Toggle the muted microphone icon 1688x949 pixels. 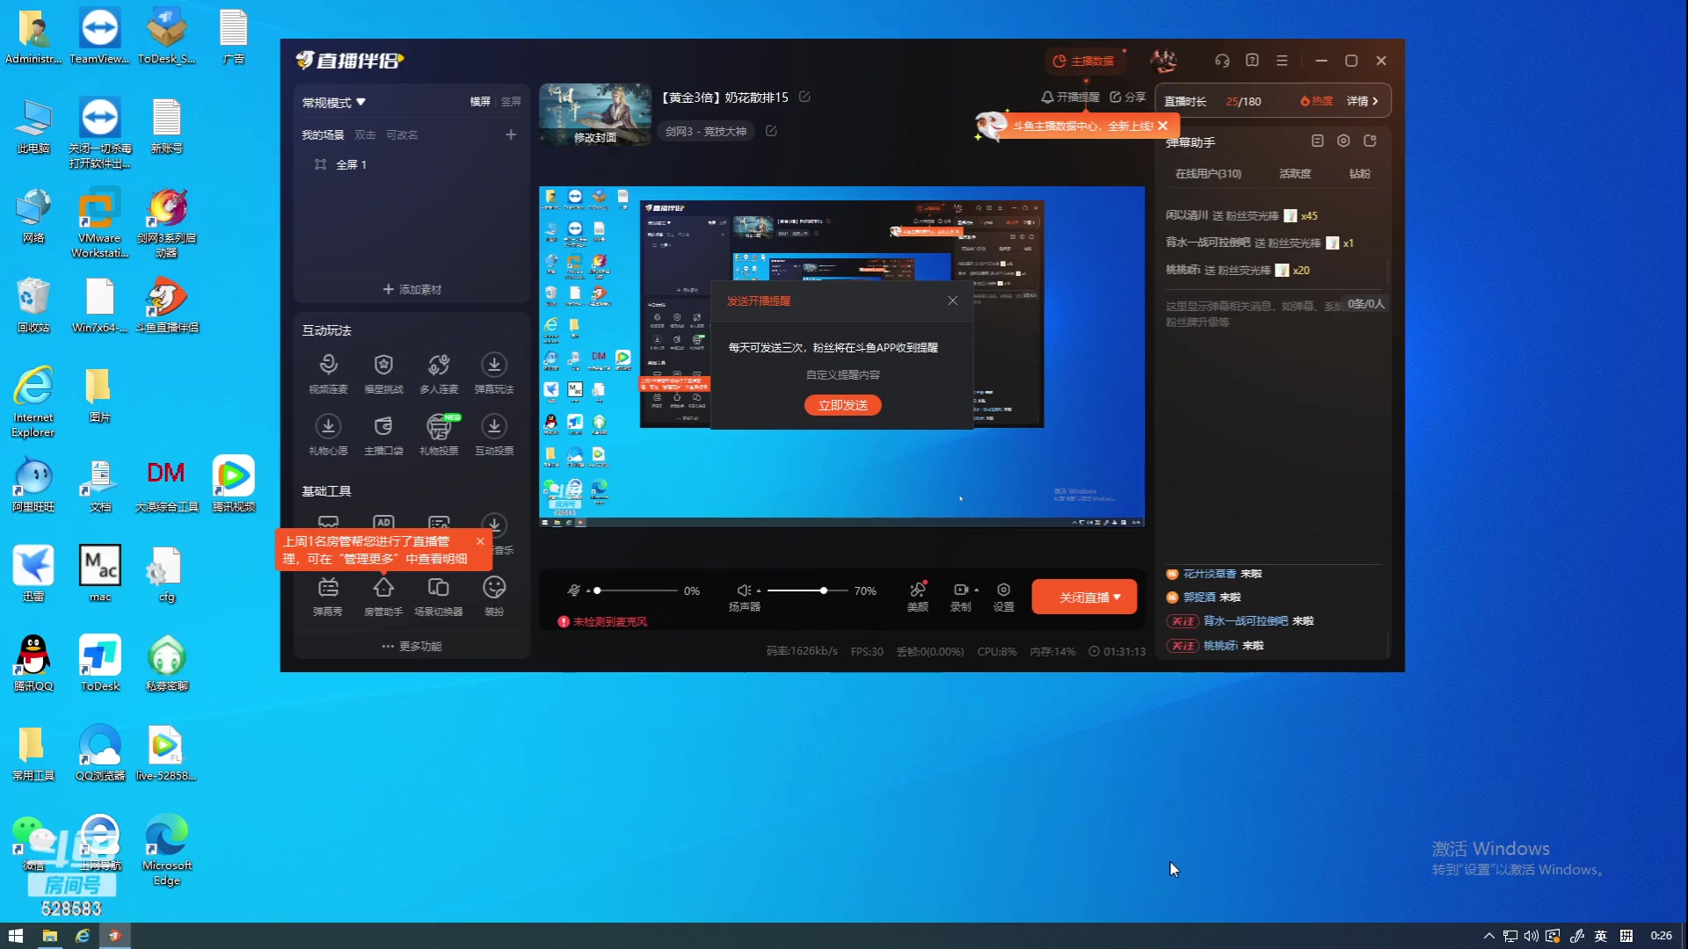(x=574, y=590)
